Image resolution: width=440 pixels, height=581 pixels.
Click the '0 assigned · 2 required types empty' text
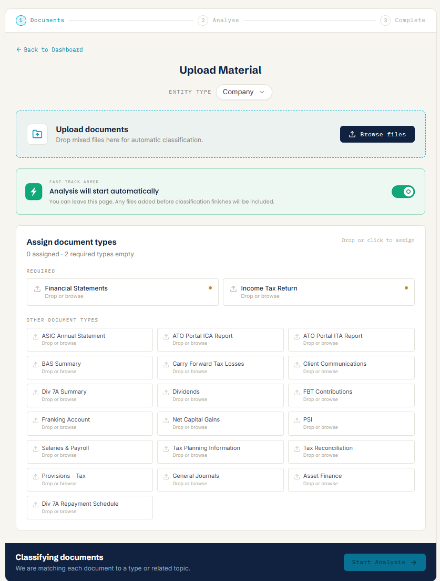tap(80, 254)
